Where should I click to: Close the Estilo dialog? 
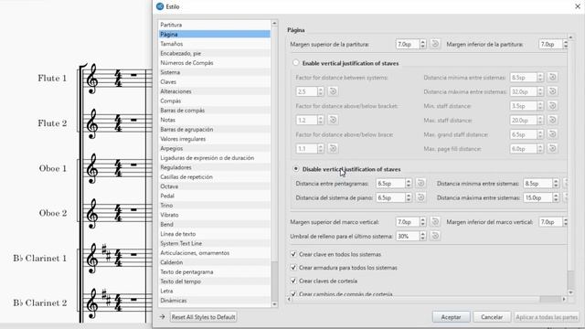point(578,6)
